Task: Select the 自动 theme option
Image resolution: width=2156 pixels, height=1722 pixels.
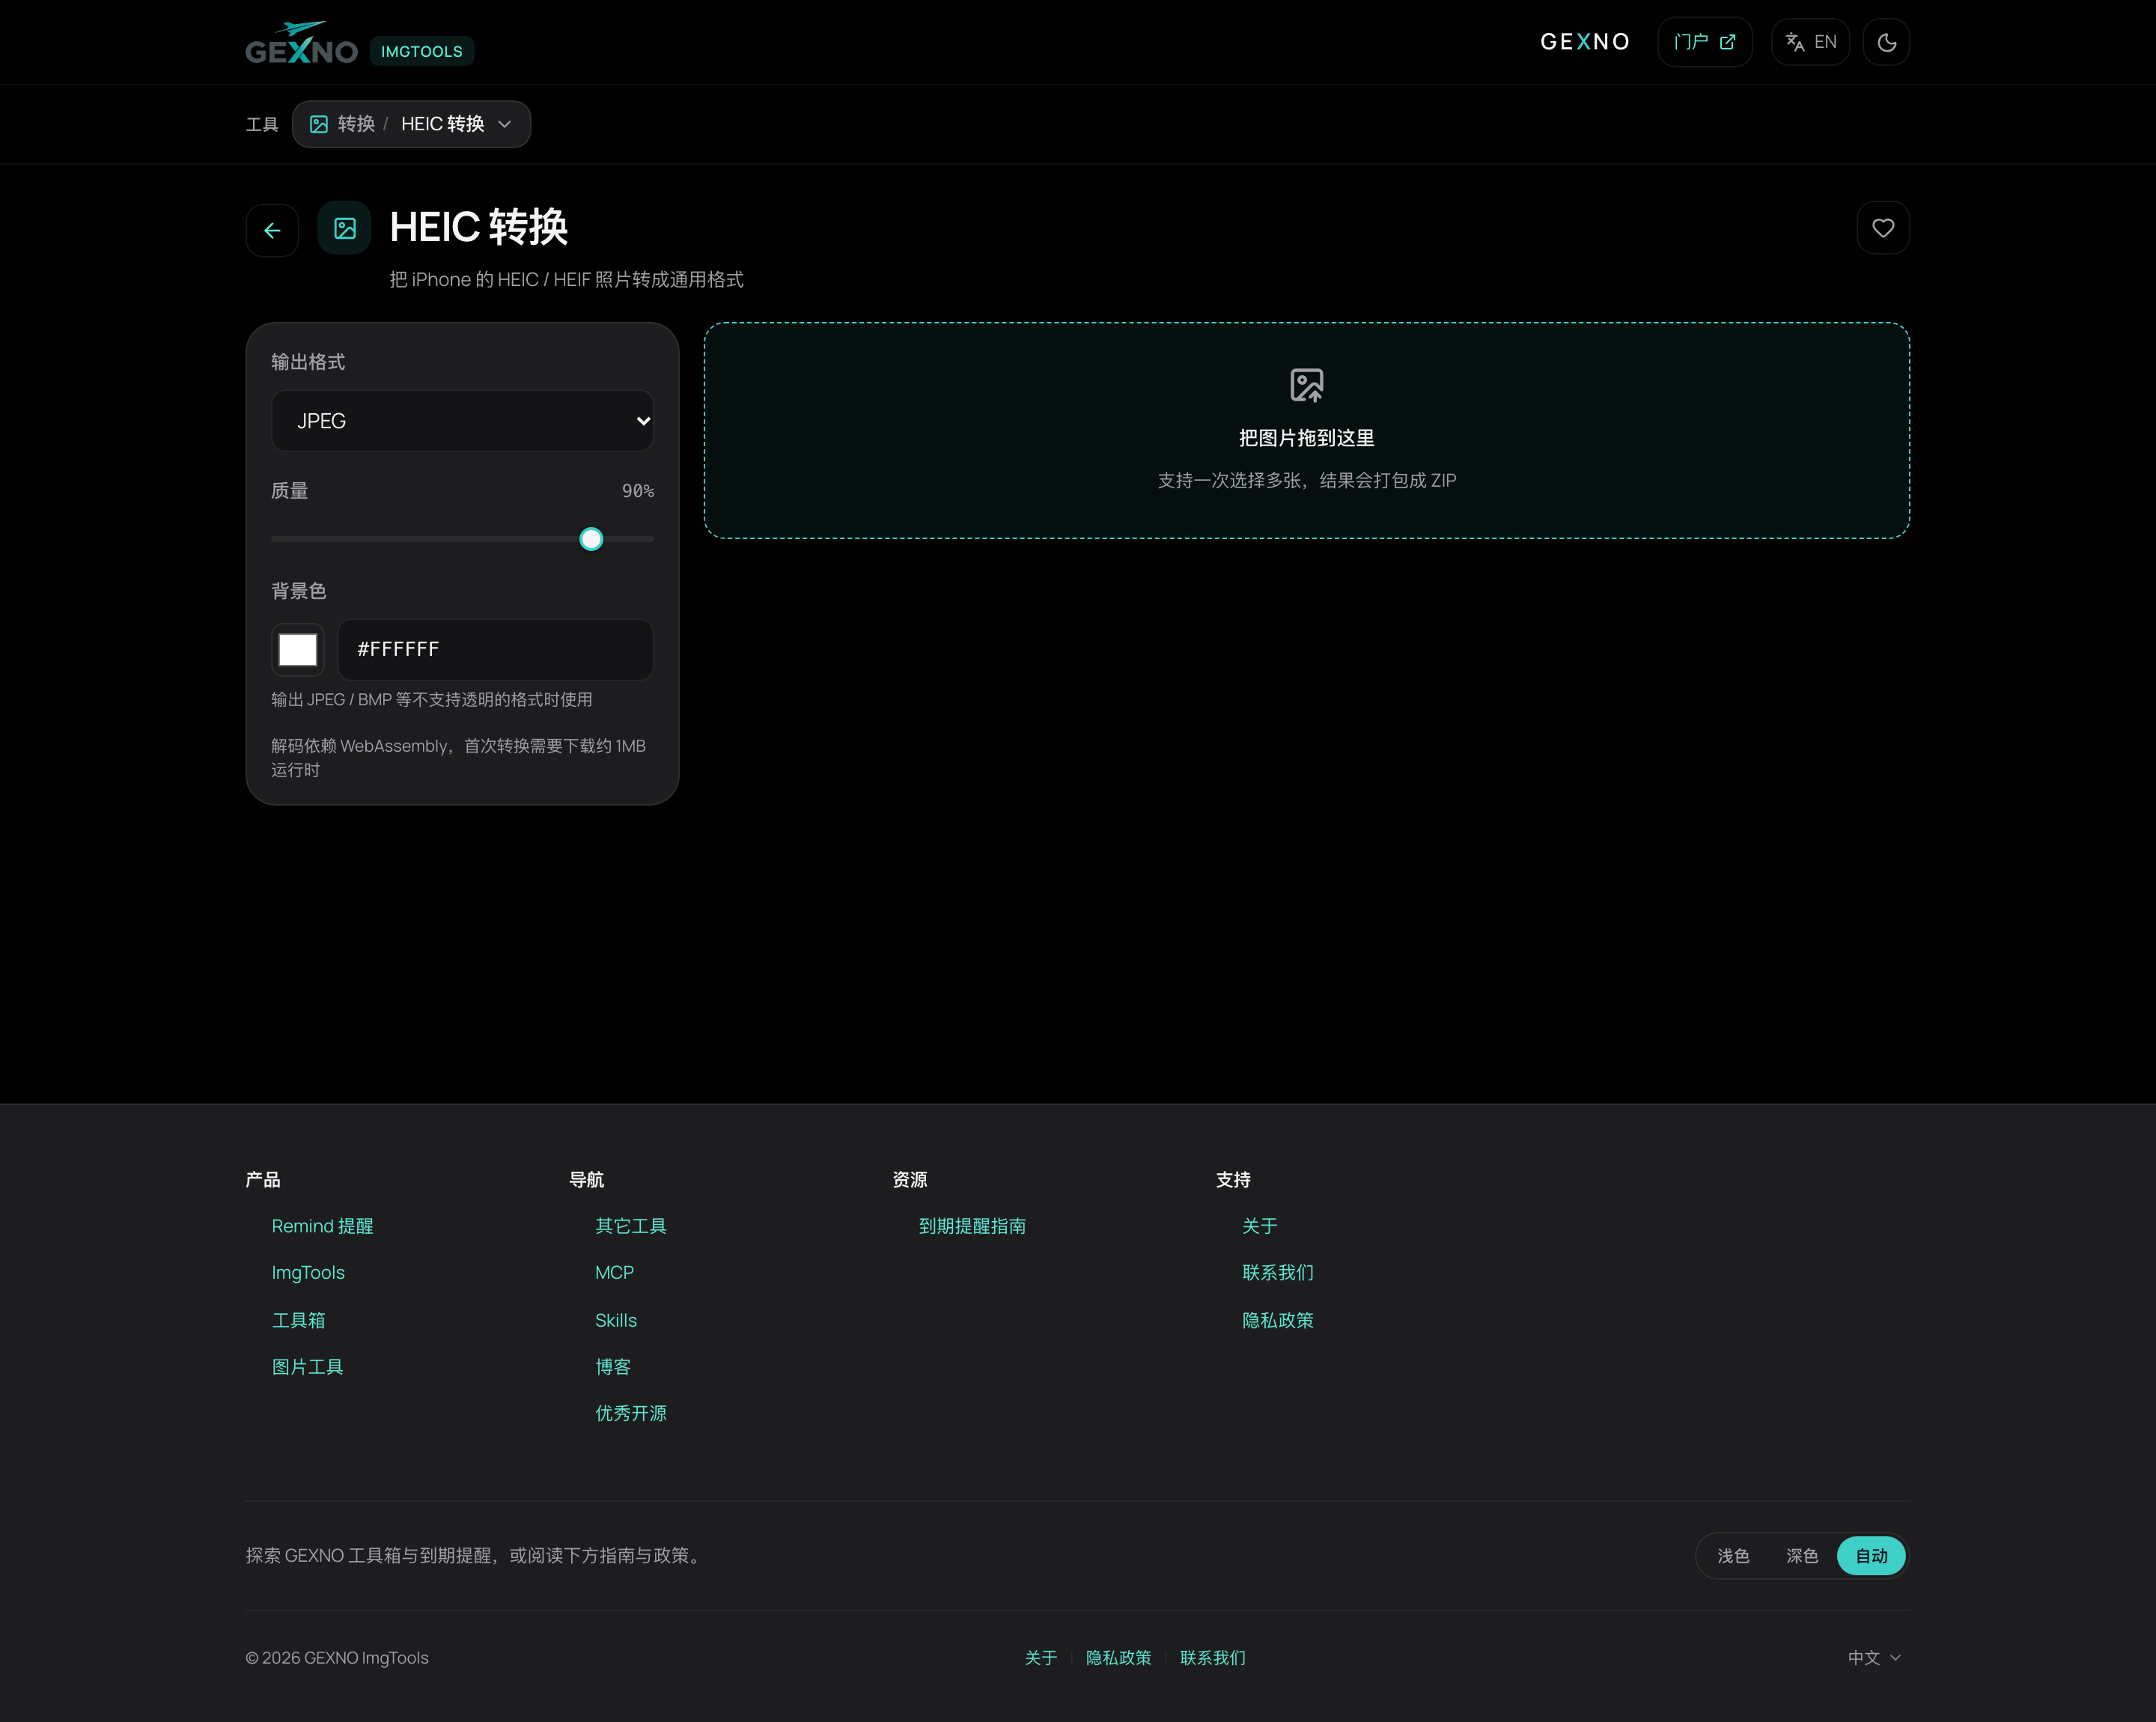Action: pos(1871,1555)
